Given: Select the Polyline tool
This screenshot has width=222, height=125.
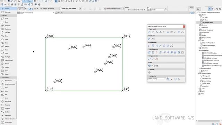Looking at the screenshot, I should tap(8, 105).
